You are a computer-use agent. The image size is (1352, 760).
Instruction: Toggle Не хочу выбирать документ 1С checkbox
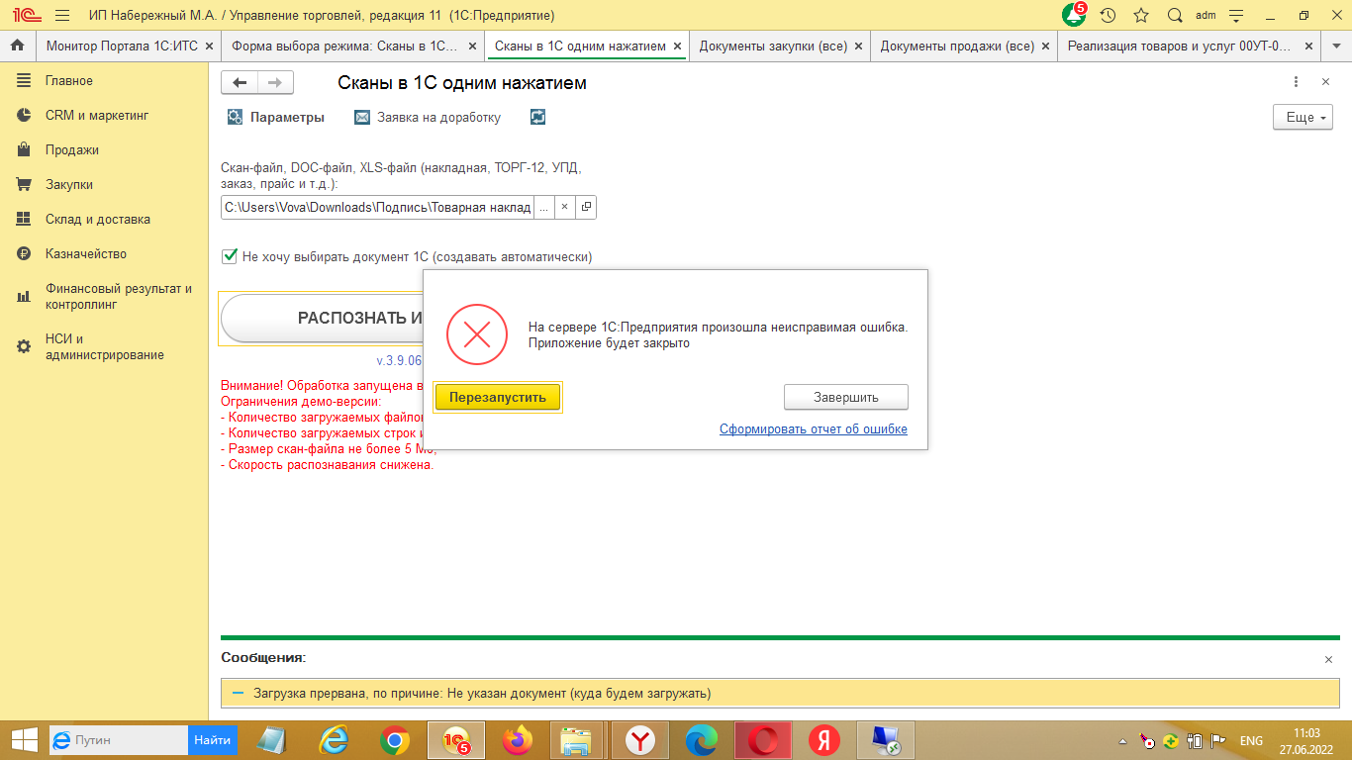point(230,256)
